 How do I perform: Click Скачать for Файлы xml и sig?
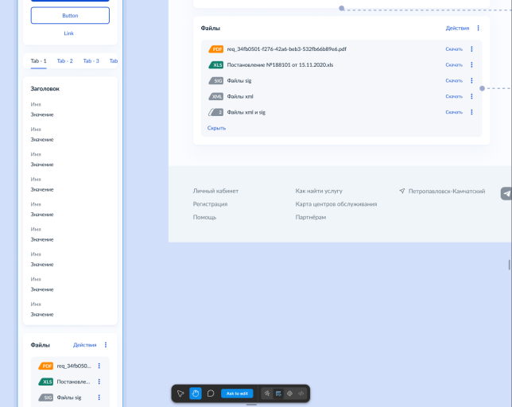point(454,112)
